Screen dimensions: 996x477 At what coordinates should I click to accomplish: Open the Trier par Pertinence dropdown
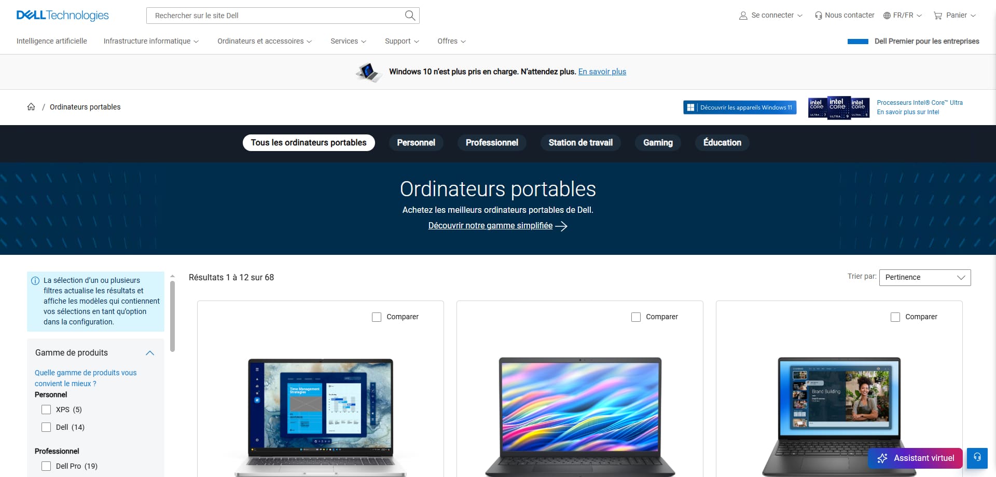pos(925,278)
